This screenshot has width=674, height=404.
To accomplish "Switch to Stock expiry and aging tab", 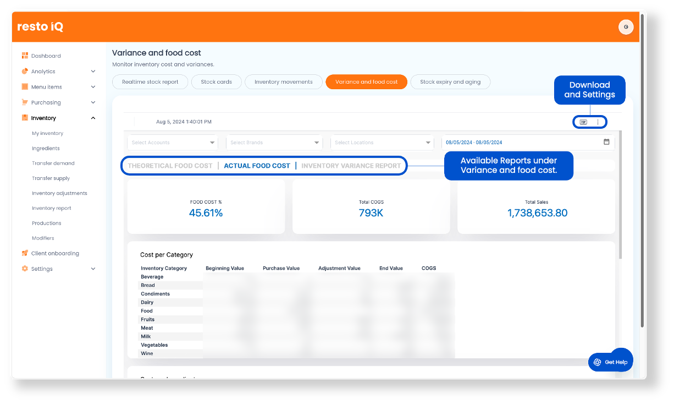I will [x=450, y=82].
